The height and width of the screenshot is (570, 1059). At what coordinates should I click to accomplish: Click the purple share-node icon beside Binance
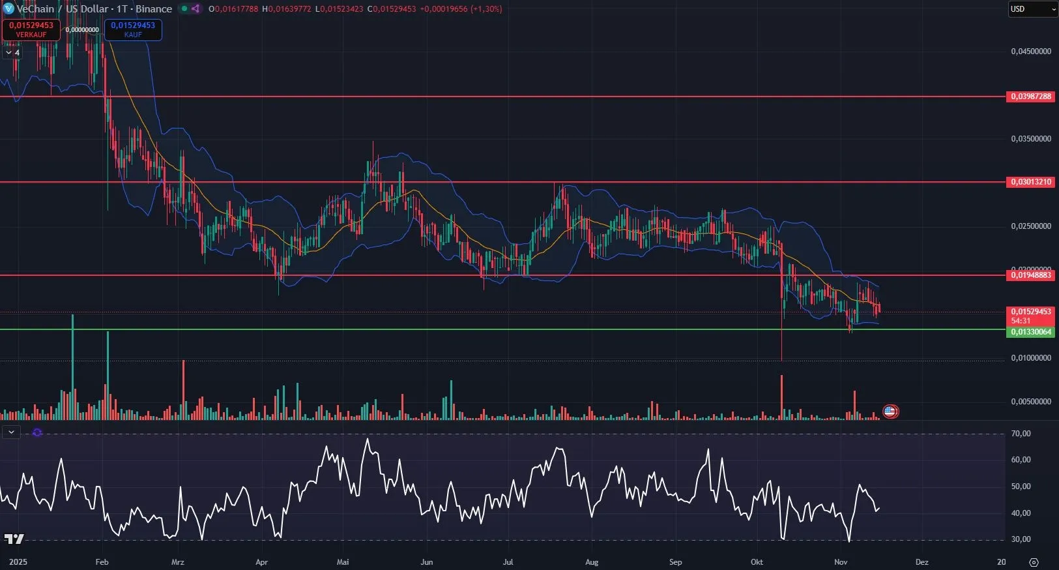click(x=196, y=9)
